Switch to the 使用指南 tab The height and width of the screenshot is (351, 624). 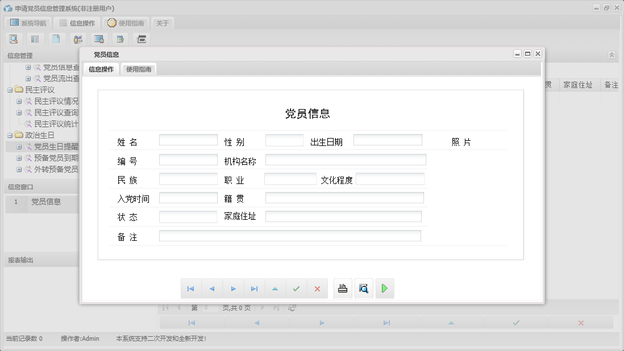pos(139,69)
